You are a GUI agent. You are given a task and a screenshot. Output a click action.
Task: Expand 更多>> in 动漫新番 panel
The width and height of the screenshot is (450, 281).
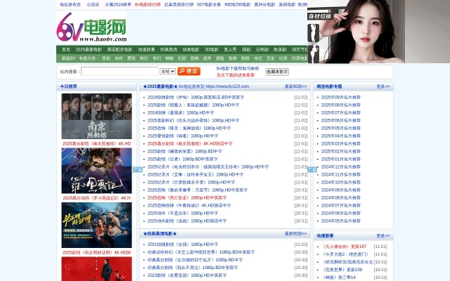[x=382, y=236]
